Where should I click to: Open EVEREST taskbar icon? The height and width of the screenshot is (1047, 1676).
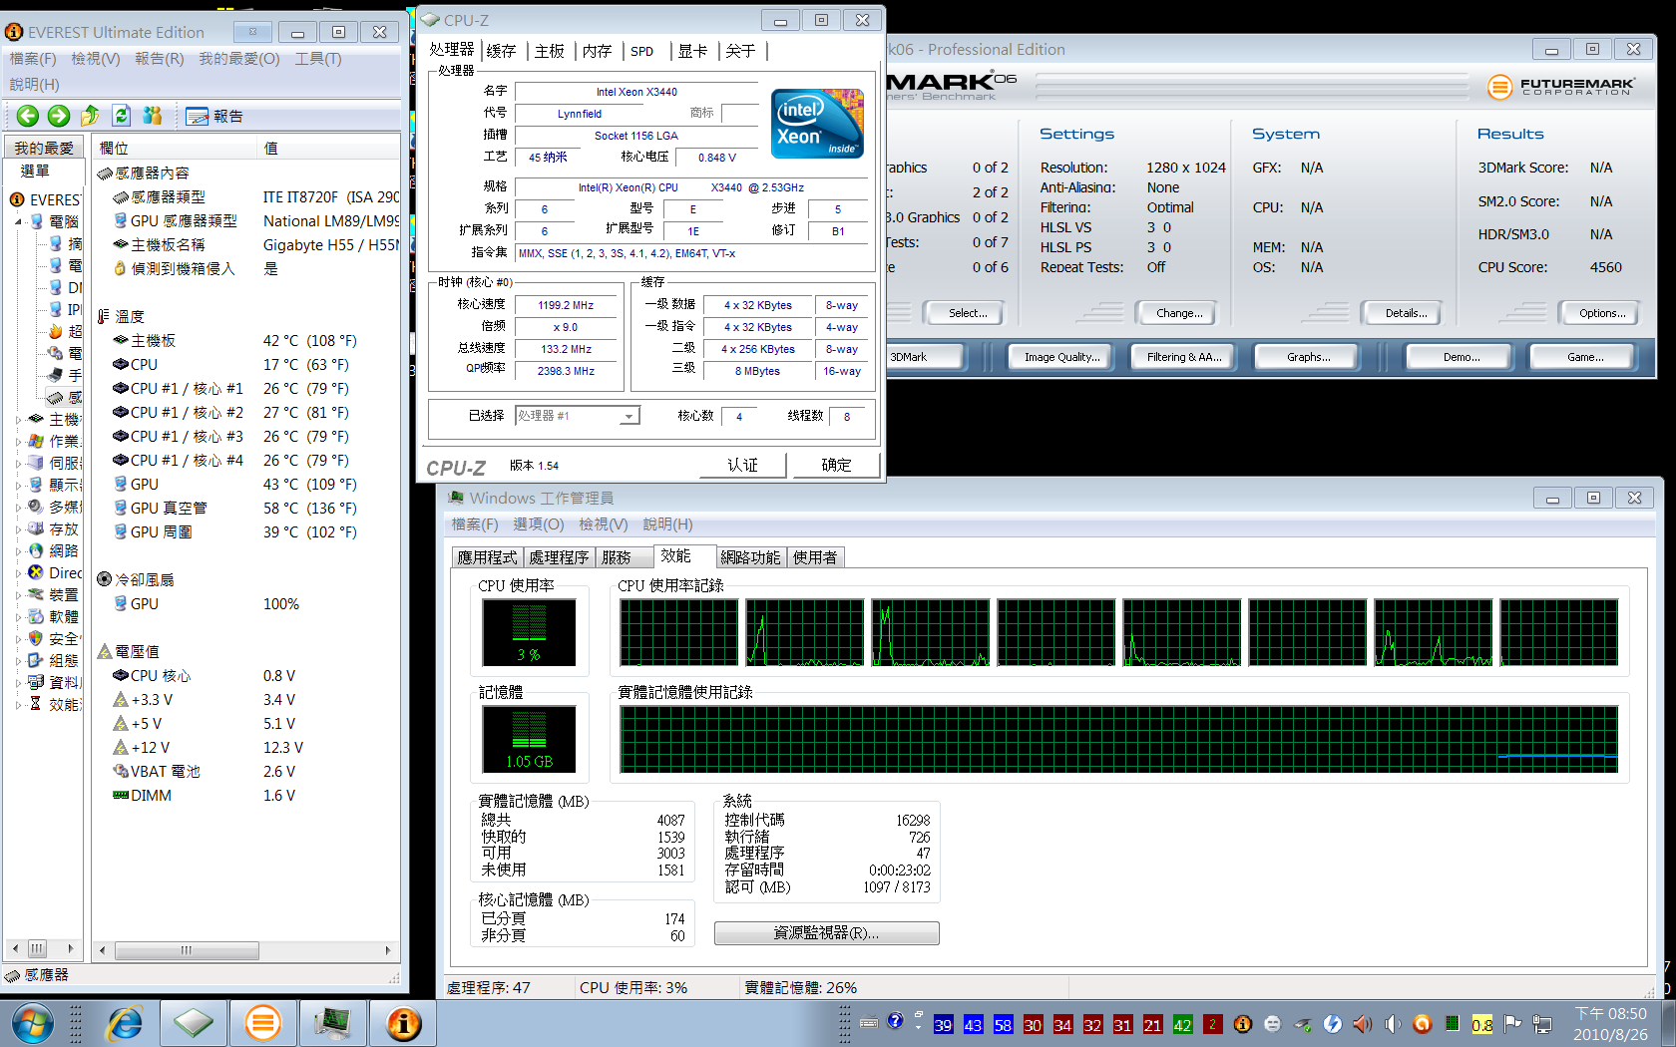tap(403, 1023)
